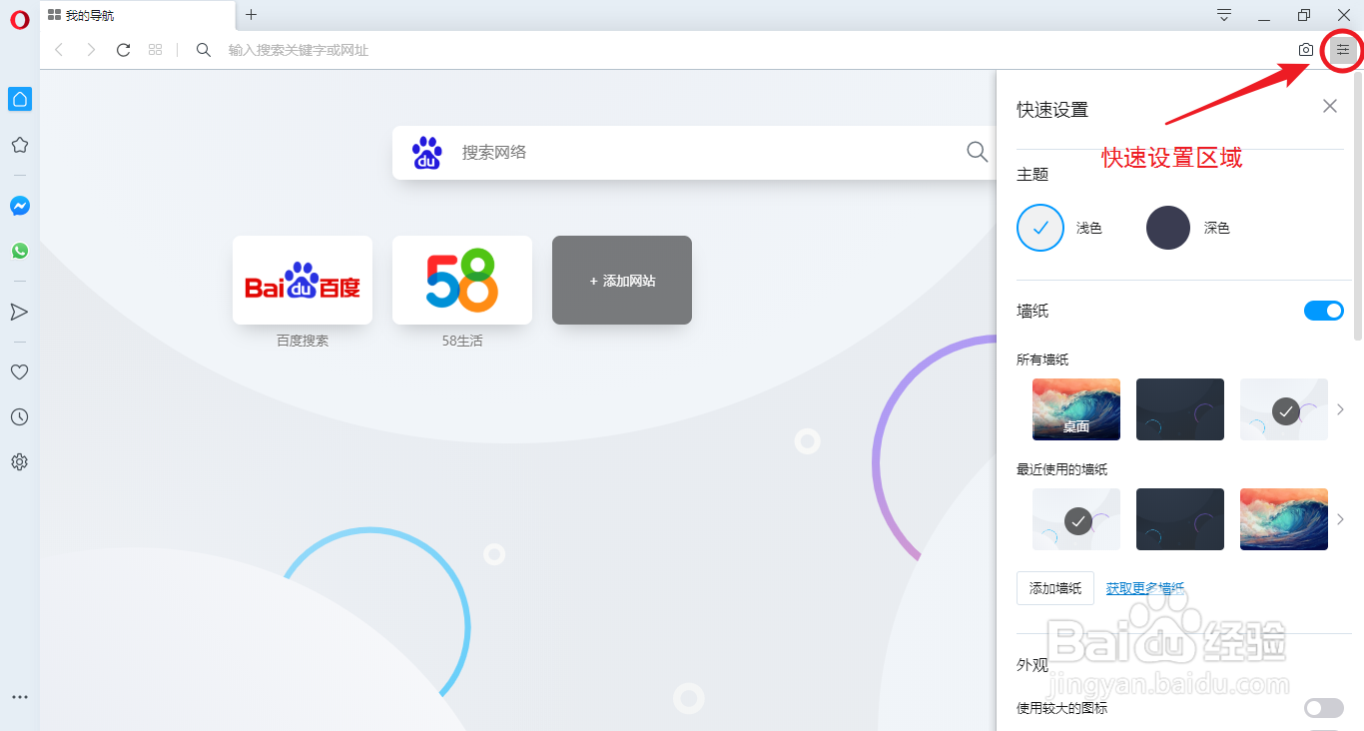Open the Opera main menu logo
The width and height of the screenshot is (1364, 731).
click(19, 19)
